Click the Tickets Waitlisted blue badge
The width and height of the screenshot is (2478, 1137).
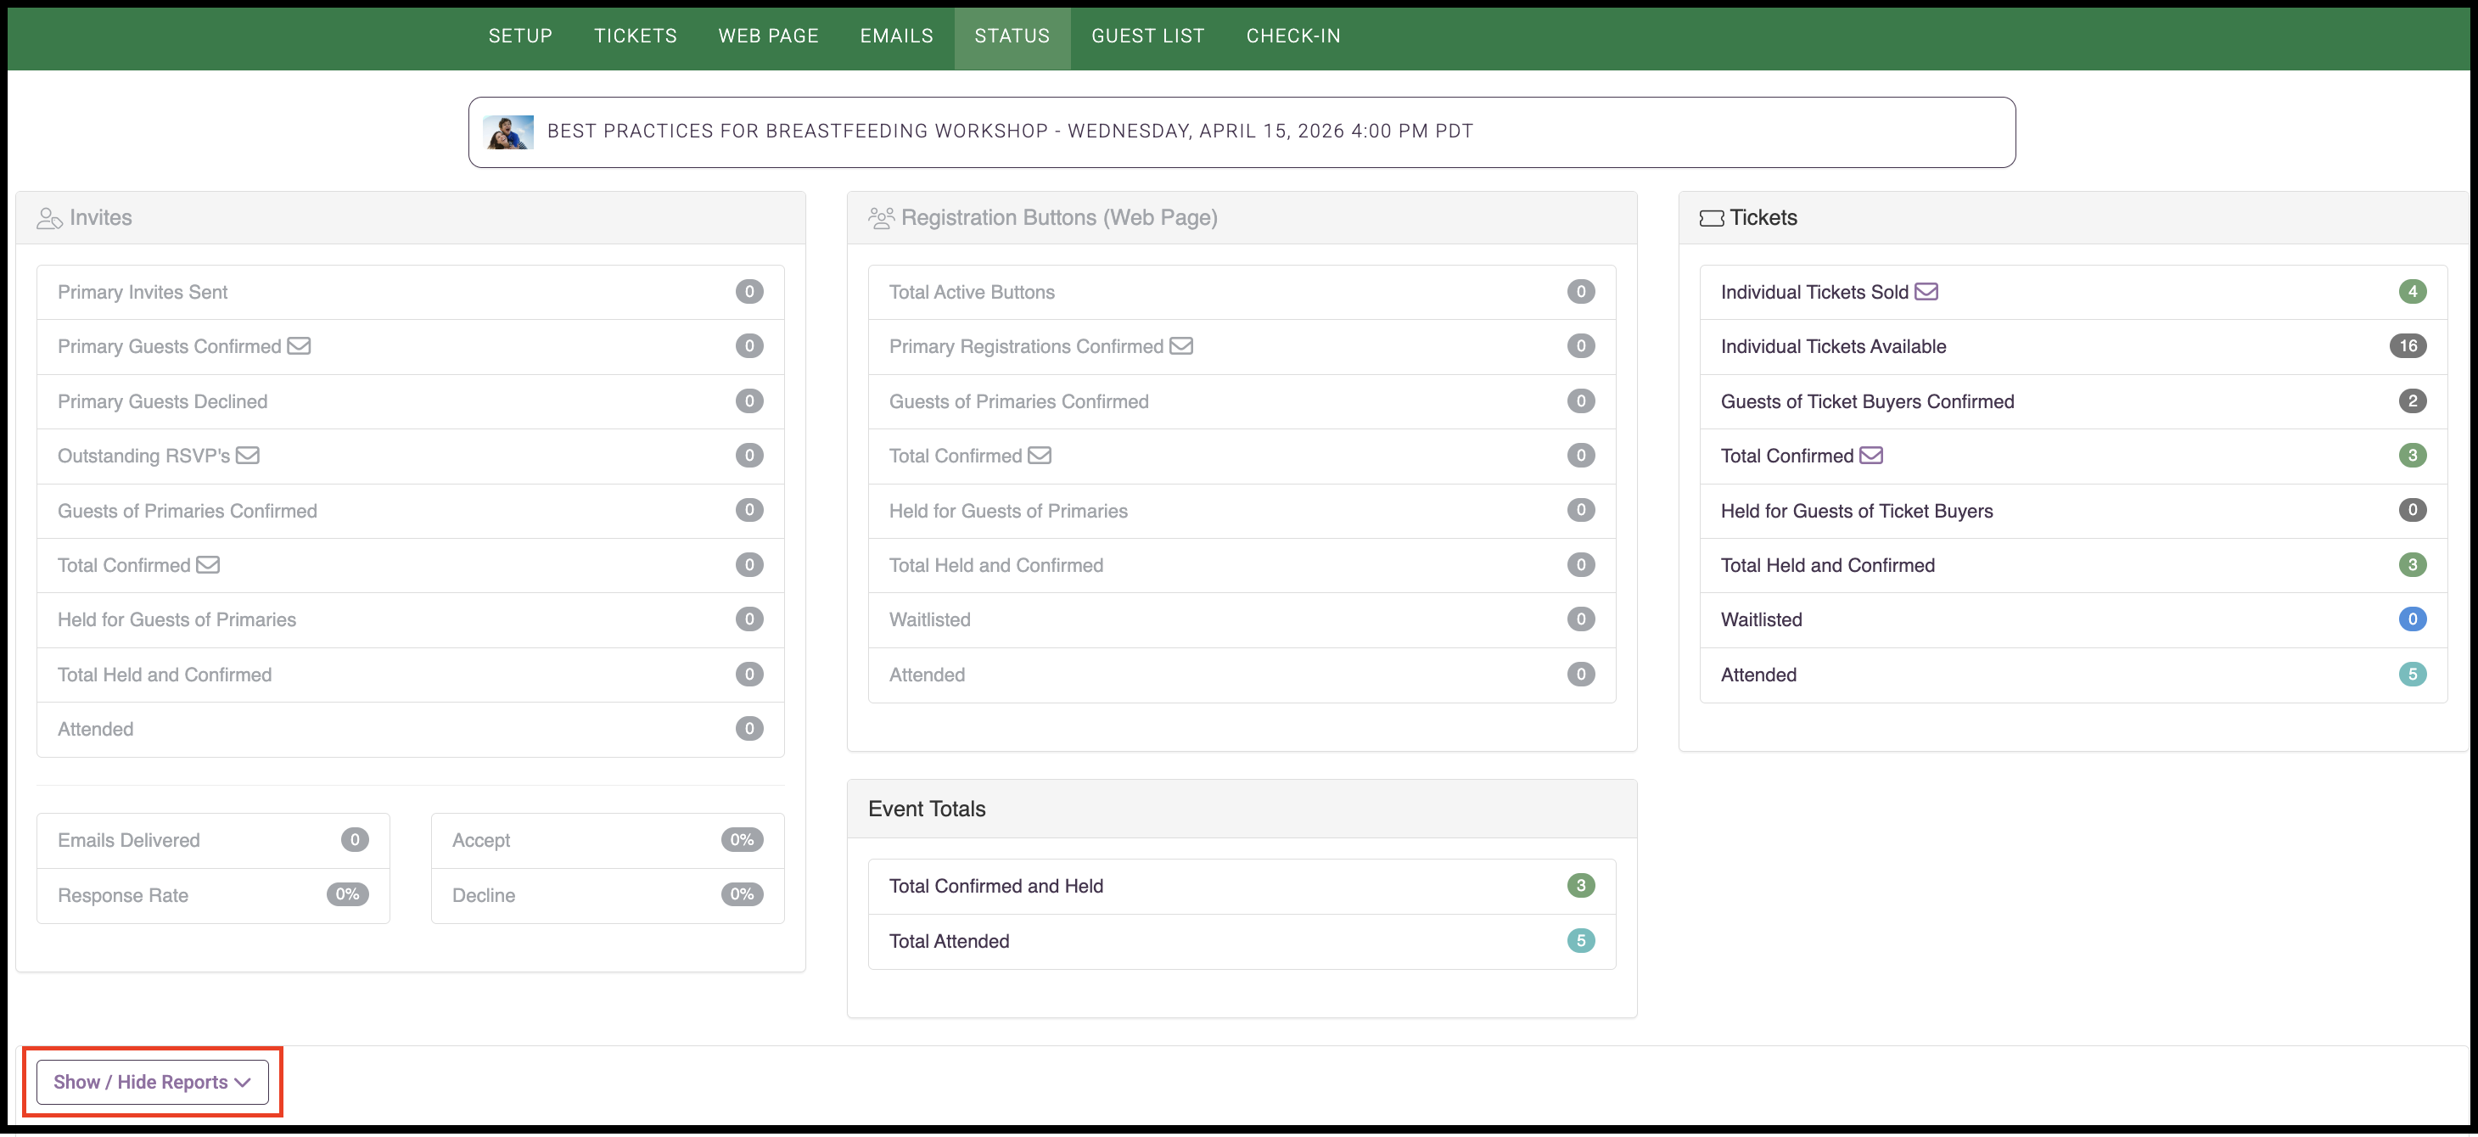point(2412,619)
